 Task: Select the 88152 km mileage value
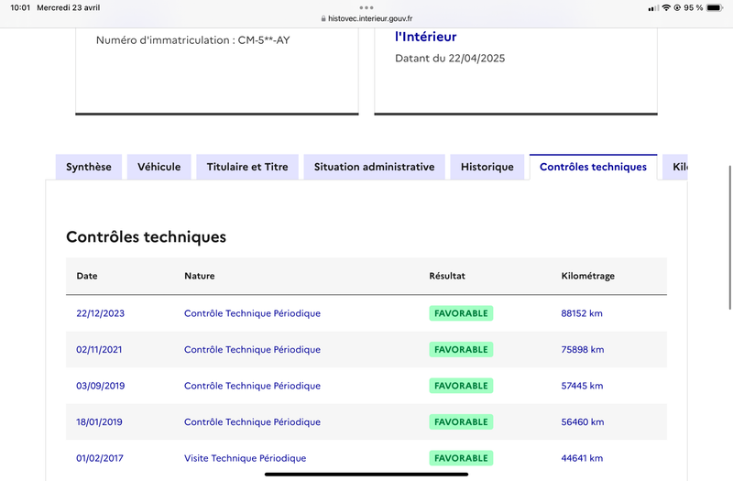582,313
